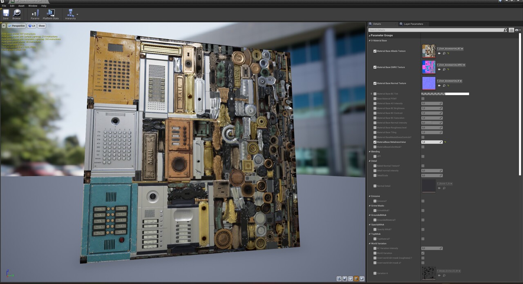The height and width of the screenshot is (284, 523).
Task: Disable MaterialBase MetalnessValue override checkbox
Action: click(x=375, y=142)
